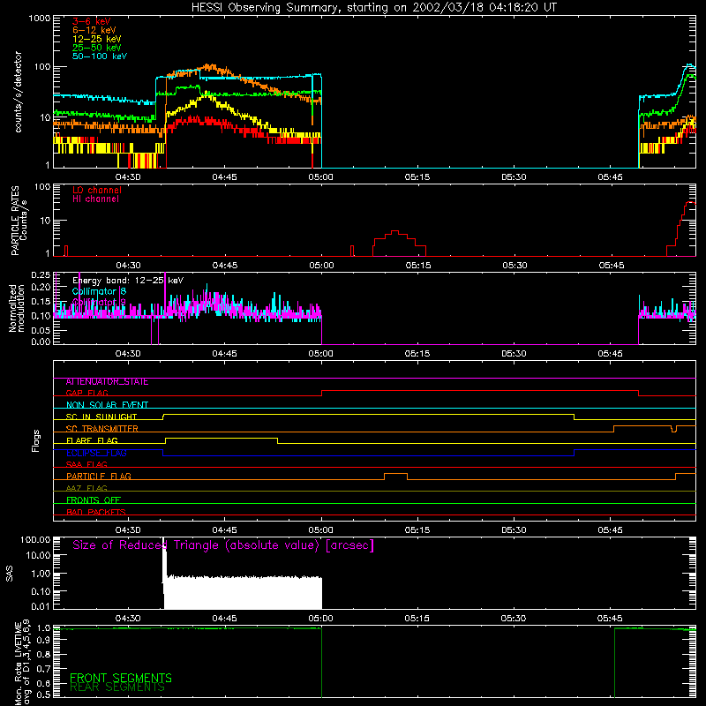The width and height of the screenshot is (706, 706).
Task: Click the LO channel legend entry
Action: coord(97,190)
